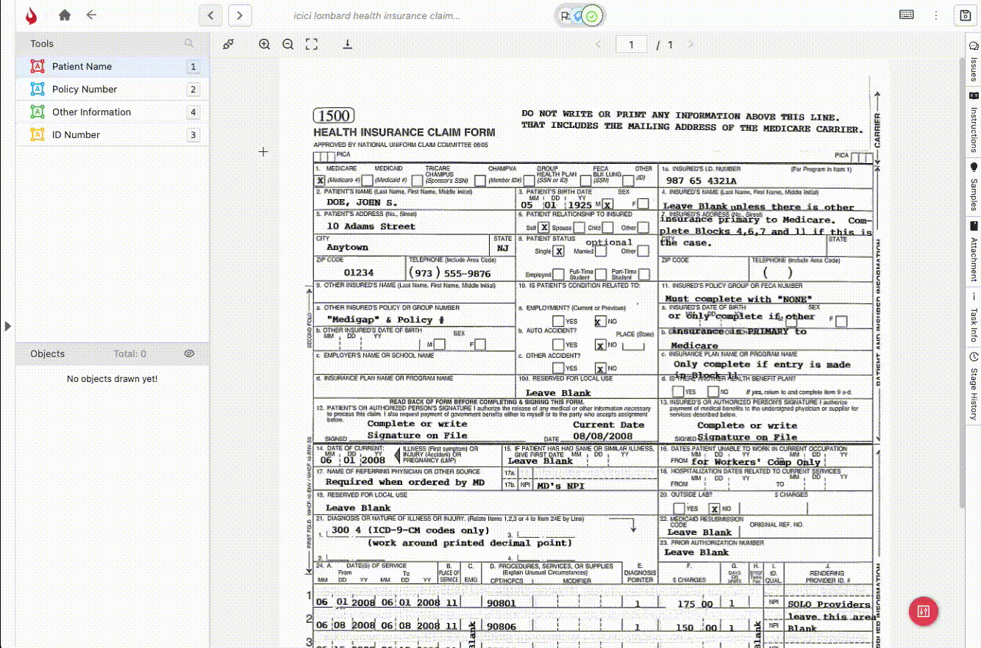Expand the collapsed left side panel arrow
This screenshot has height=648, width=981.
tap(7, 325)
